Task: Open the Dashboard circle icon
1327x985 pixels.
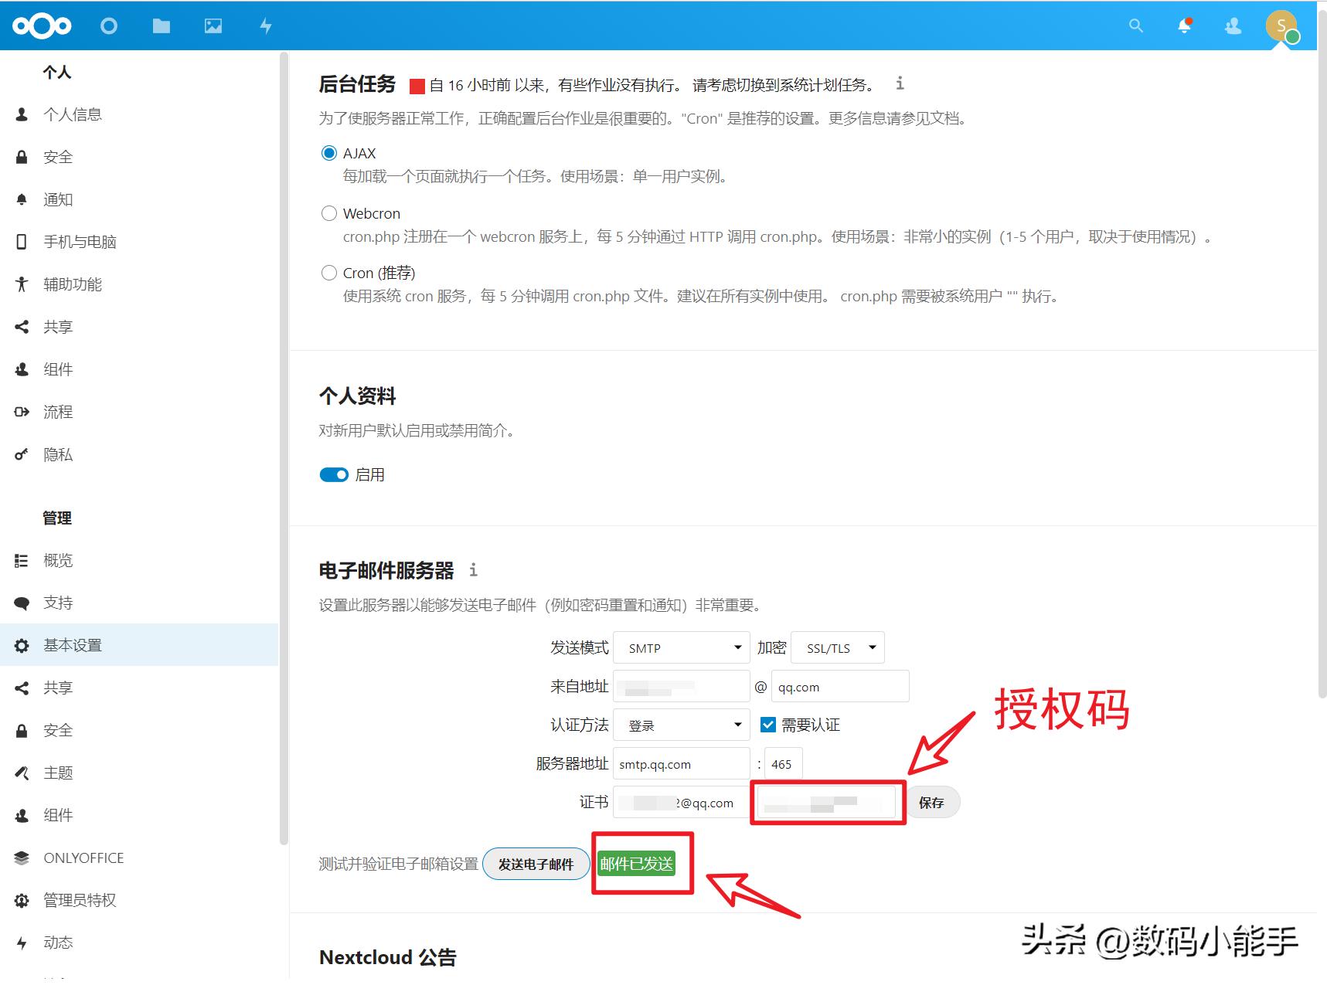Action: tap(109, 25)
